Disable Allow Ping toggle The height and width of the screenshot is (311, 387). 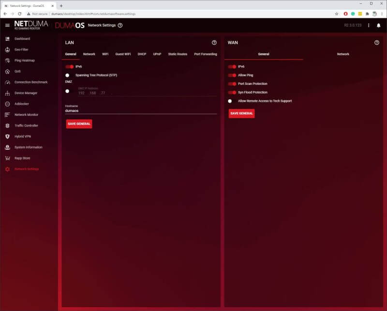tap(232, 76)
